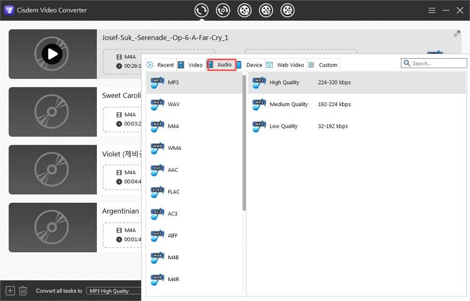Click the format list scrollbar
This screenshot has width=470, height=301.
click(x=244, y=141)
